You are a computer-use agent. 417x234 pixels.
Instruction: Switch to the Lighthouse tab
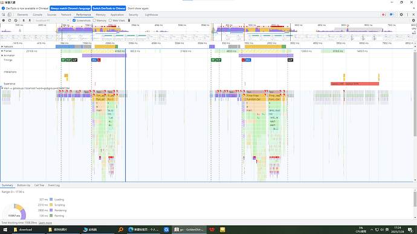[151, 14]
